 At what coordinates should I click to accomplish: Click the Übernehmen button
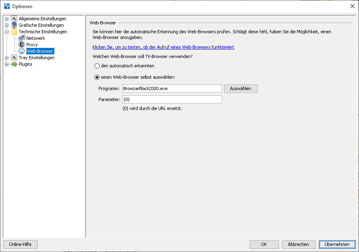click(x=337, y=244)
